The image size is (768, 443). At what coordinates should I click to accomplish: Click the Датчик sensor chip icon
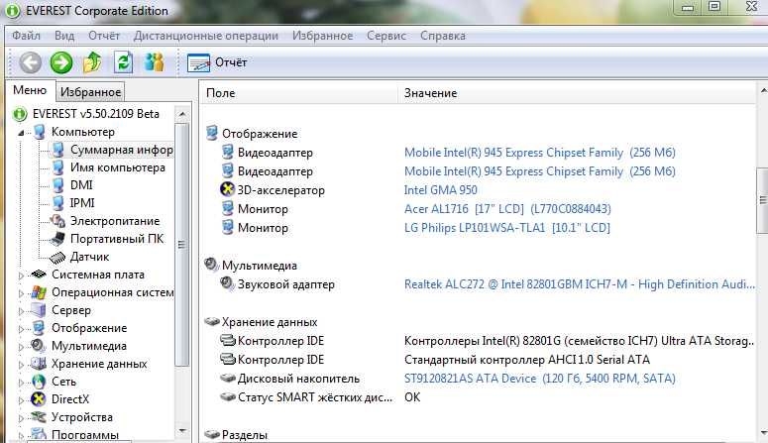(x=57, y=257)
